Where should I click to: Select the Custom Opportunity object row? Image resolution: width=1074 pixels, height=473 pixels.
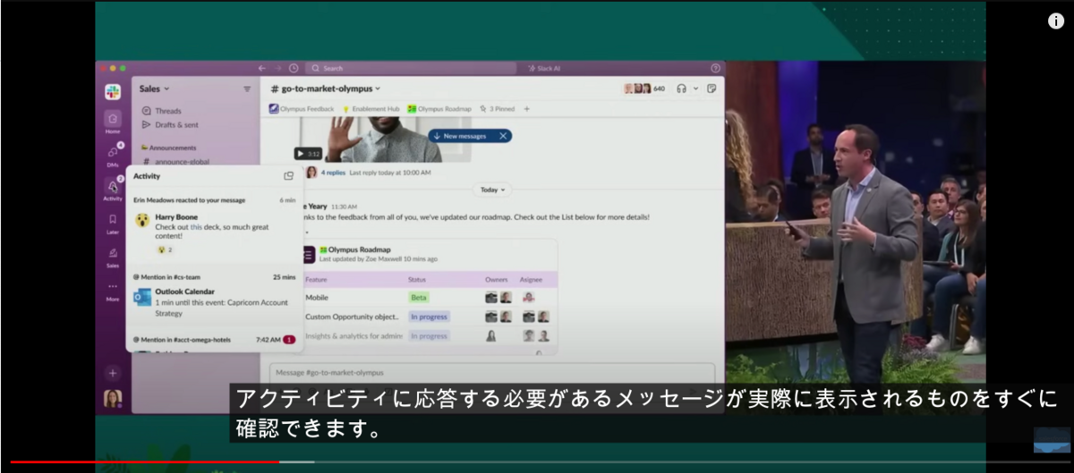pos(428,317)
